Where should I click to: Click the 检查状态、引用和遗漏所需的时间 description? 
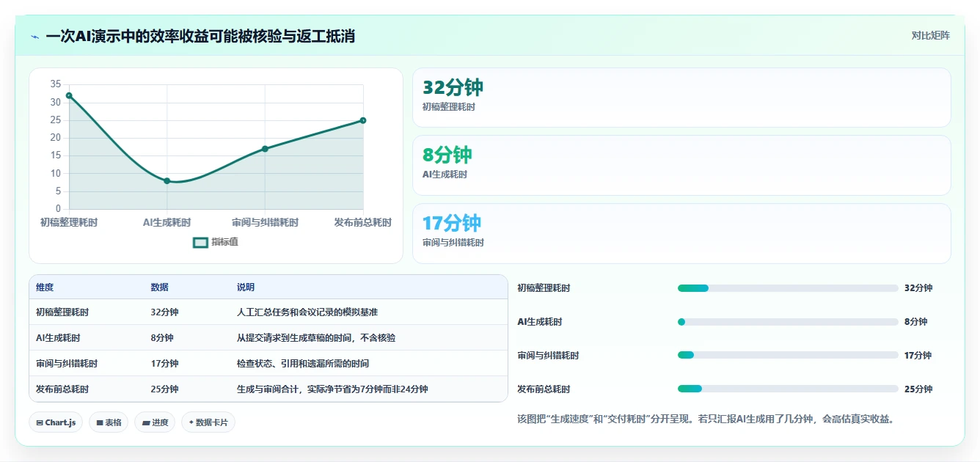click(x=303, y=364)
